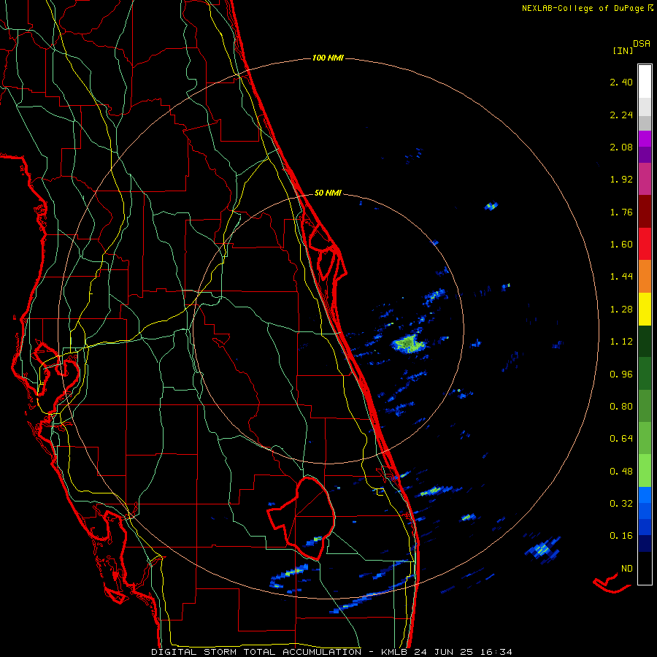Click the 0.48 legend value
Screen dimensions: 657x657
(621, 472)
